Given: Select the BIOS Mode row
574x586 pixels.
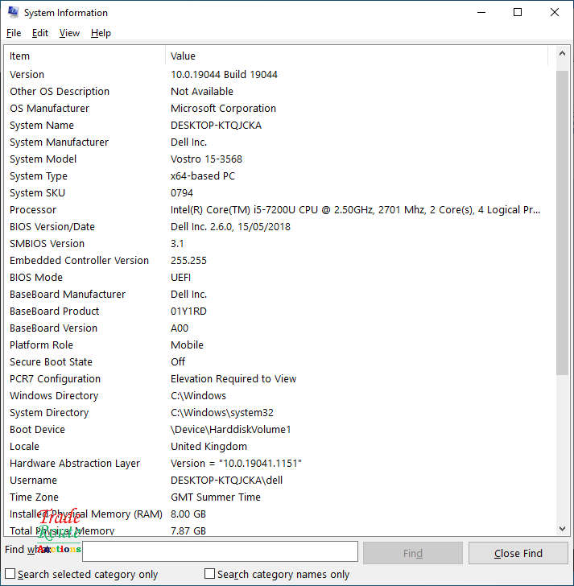Looking at the screenshot, I should 277,277.
